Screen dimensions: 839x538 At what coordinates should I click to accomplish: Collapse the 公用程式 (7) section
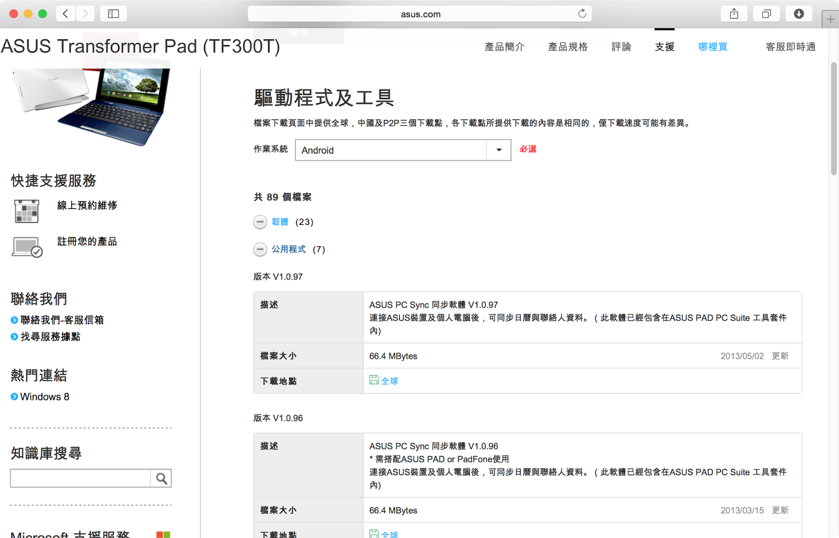[260, 249]
